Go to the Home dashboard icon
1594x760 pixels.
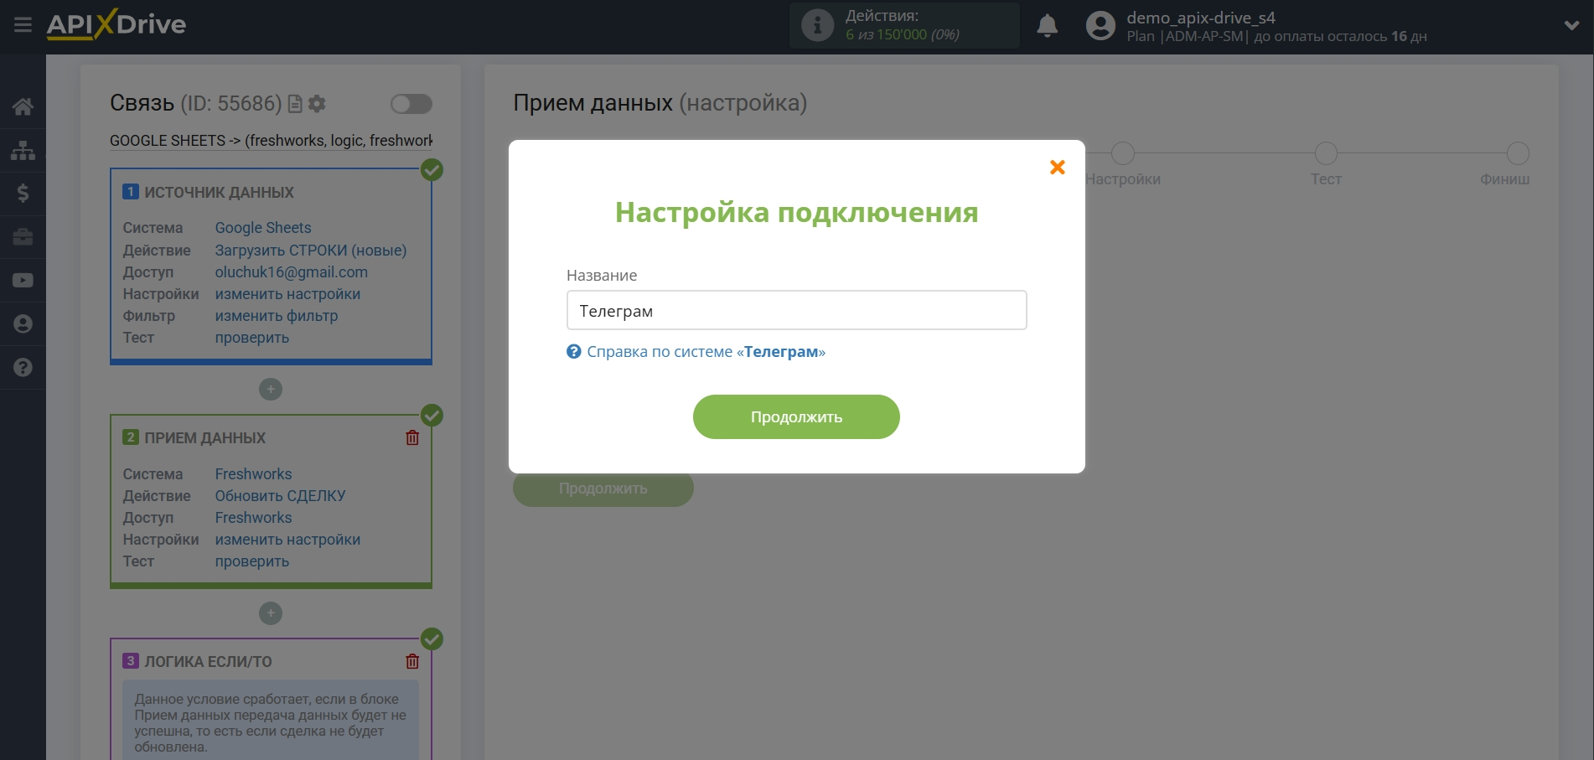(23, 106)
